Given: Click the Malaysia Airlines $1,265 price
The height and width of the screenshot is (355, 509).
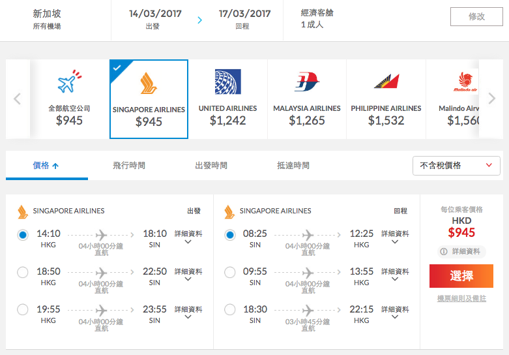Looking at the screenshot, I should (307, 121).
